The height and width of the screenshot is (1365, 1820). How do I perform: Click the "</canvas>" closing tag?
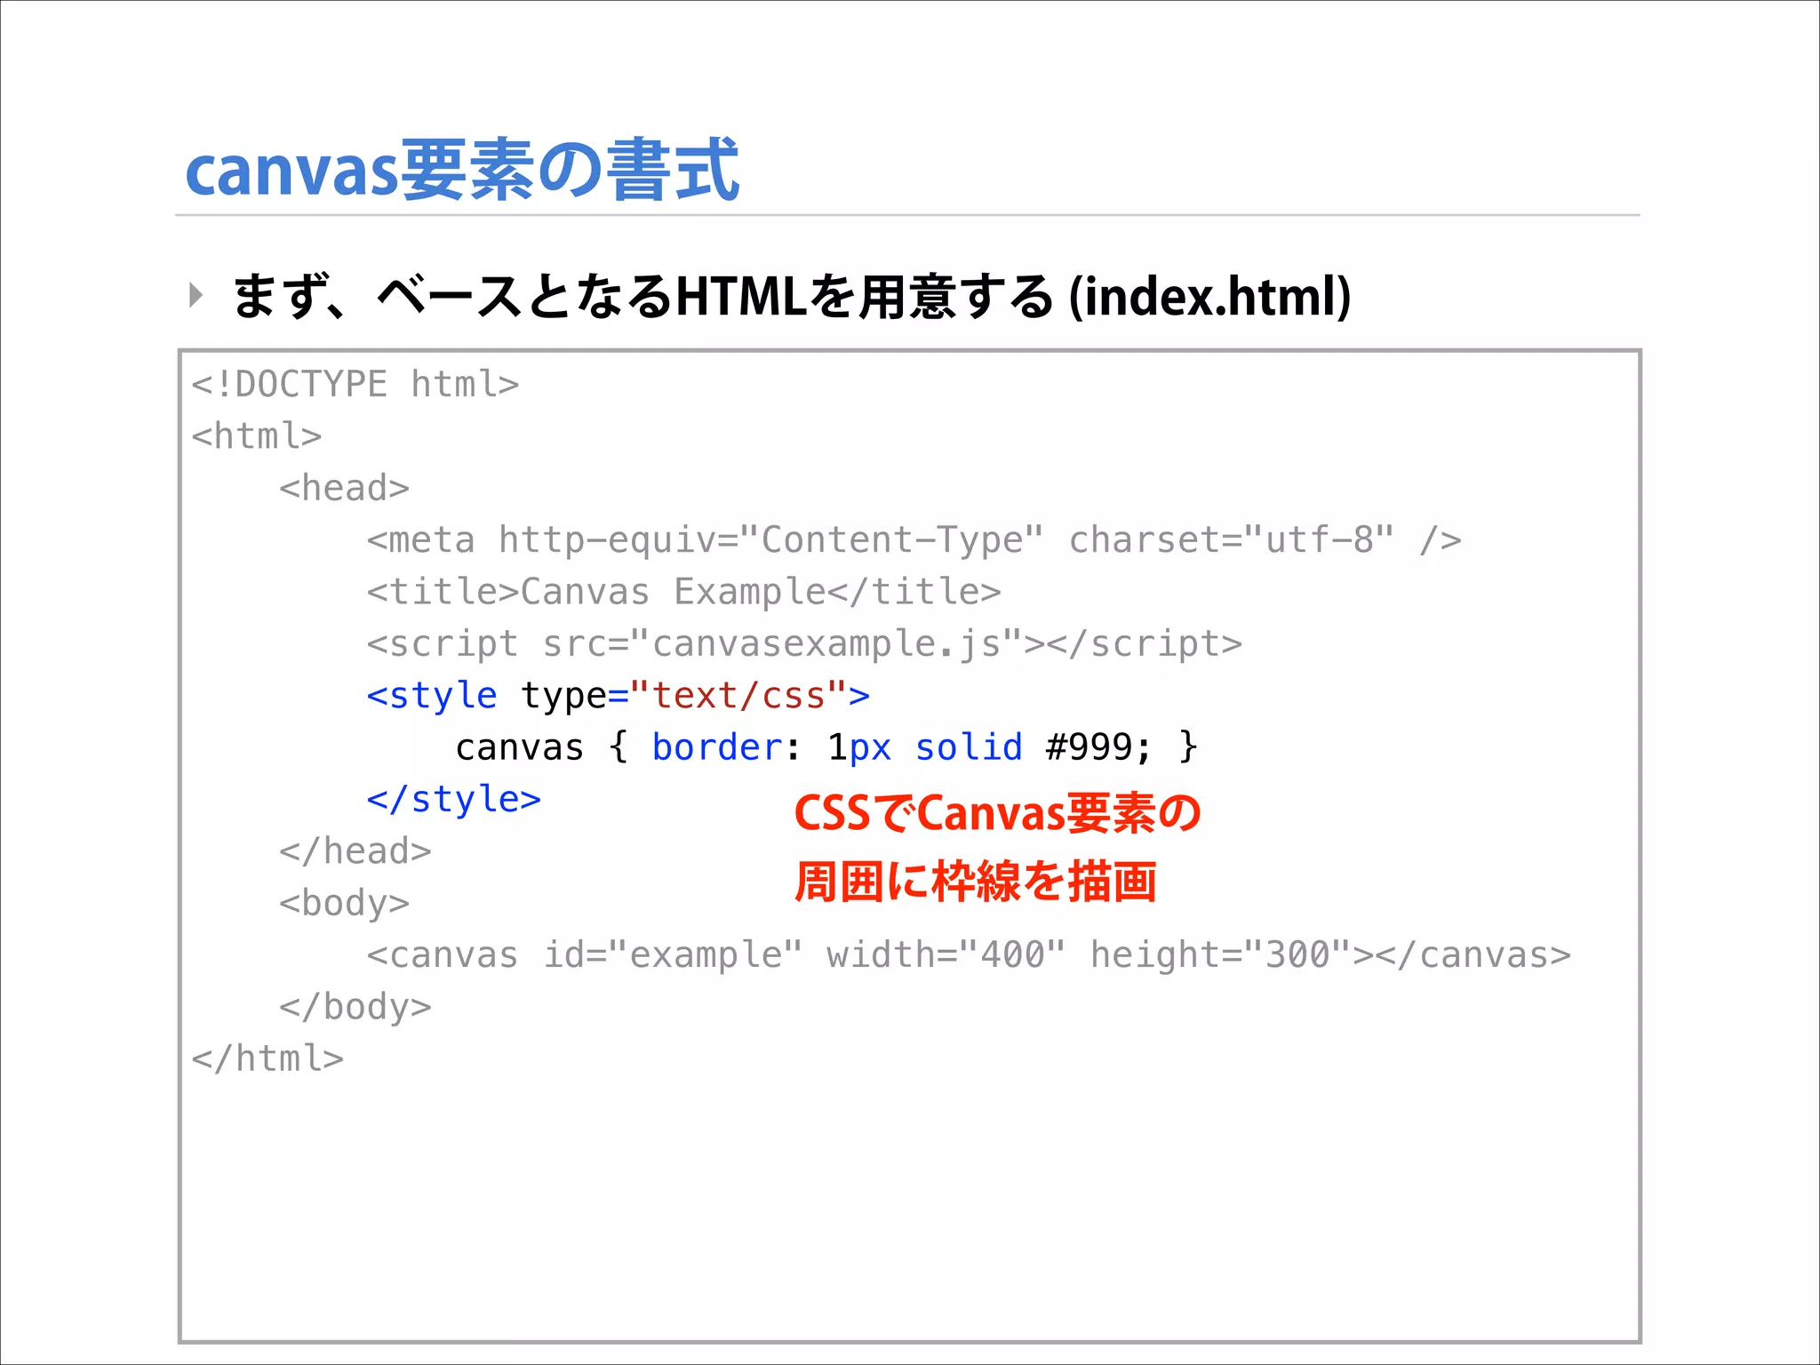(x=1473, y=954)
